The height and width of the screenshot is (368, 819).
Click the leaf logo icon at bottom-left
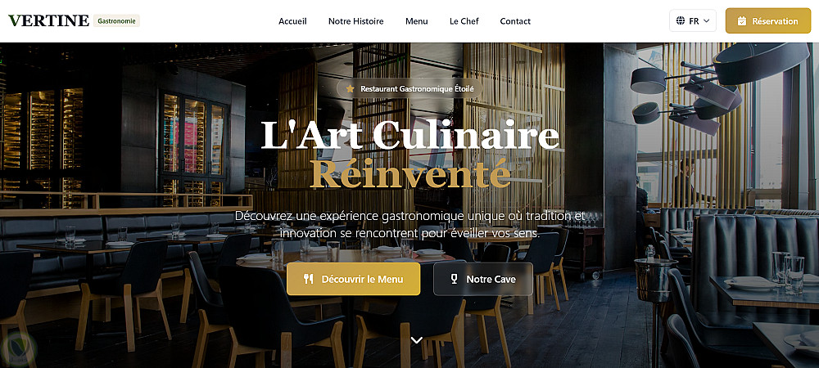click(x=19, y=348)
